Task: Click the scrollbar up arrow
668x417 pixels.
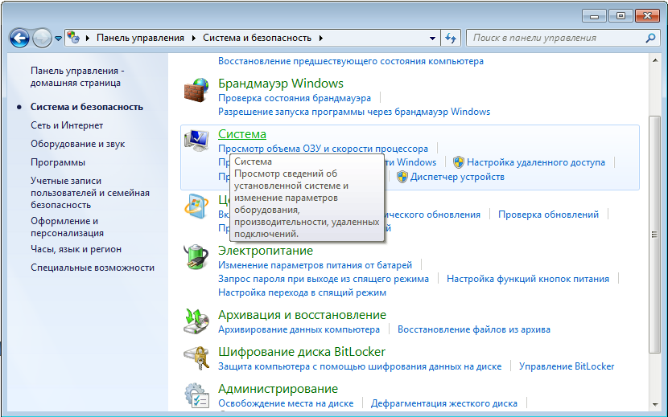Action: (655, 60)
